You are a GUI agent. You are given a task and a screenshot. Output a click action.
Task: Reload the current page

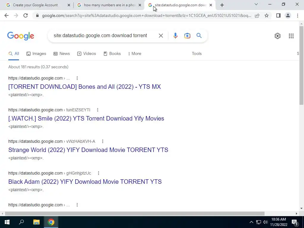26,15
